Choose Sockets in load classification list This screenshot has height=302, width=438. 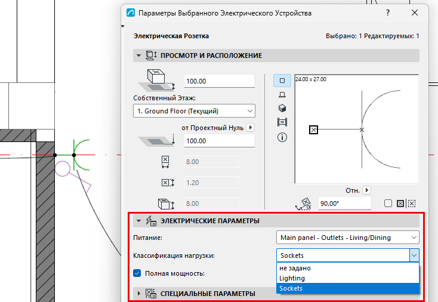347,288
